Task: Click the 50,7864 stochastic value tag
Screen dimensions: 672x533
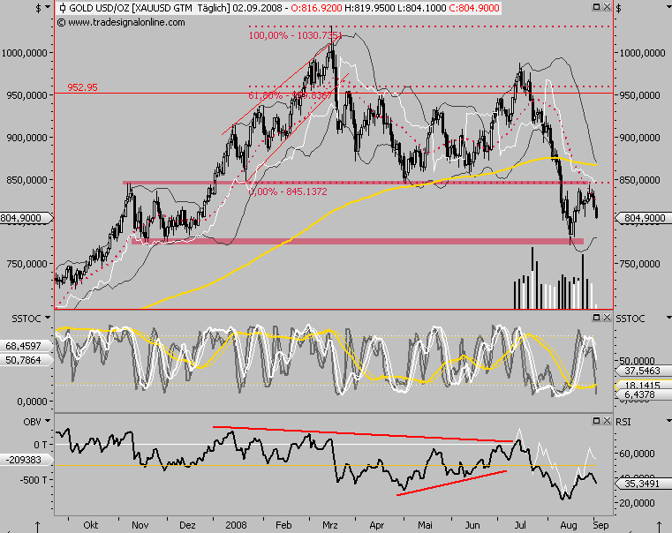Action: (x=25, y=360)
